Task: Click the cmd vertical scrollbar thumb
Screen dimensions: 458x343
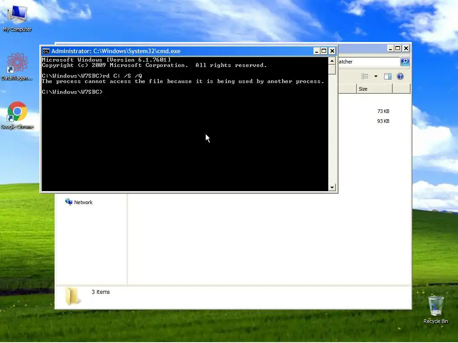Action: 332,70
